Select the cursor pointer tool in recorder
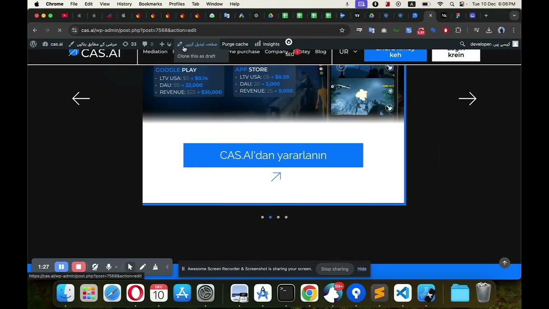Image resolution: width=549 pixels, height=309 pixels. coord(130,267)
